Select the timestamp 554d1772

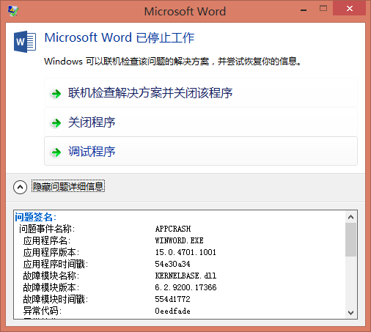pyautogui.click(x=172, y=299)
